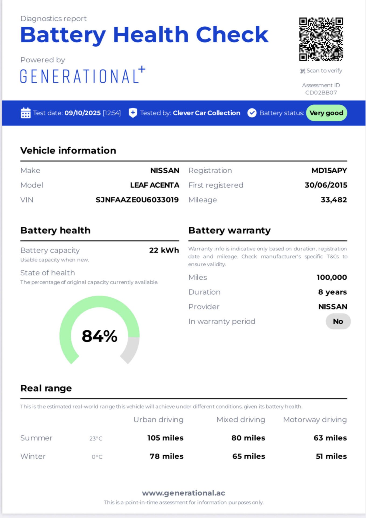Click the Generational+ logo
Viewport: 366px width, 518px height.
pyautogui.click(x=82, y=75)
